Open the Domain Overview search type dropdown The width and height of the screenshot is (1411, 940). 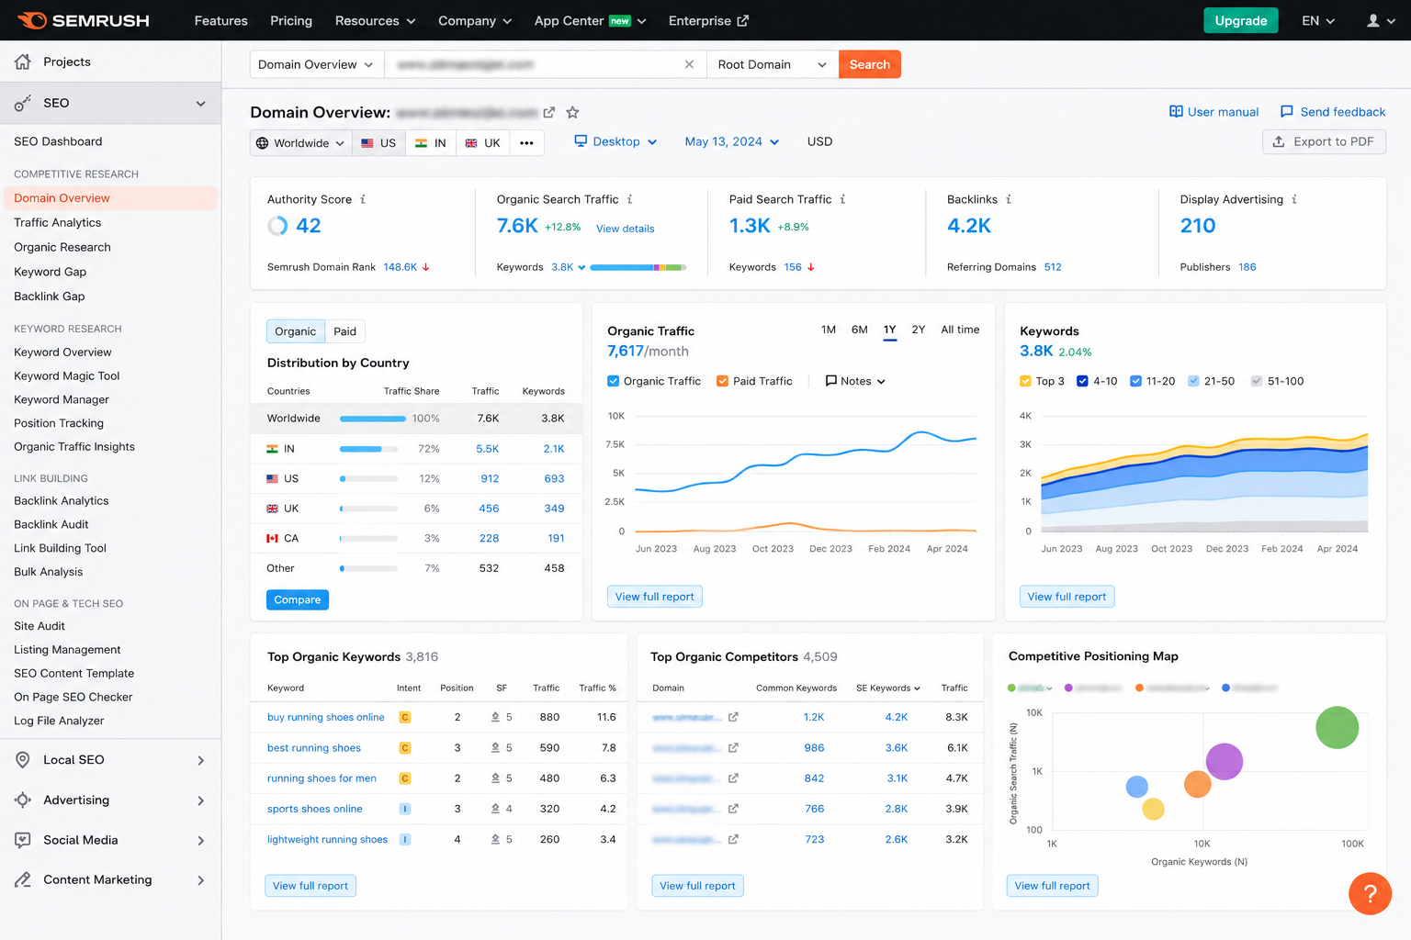(317, 64)
